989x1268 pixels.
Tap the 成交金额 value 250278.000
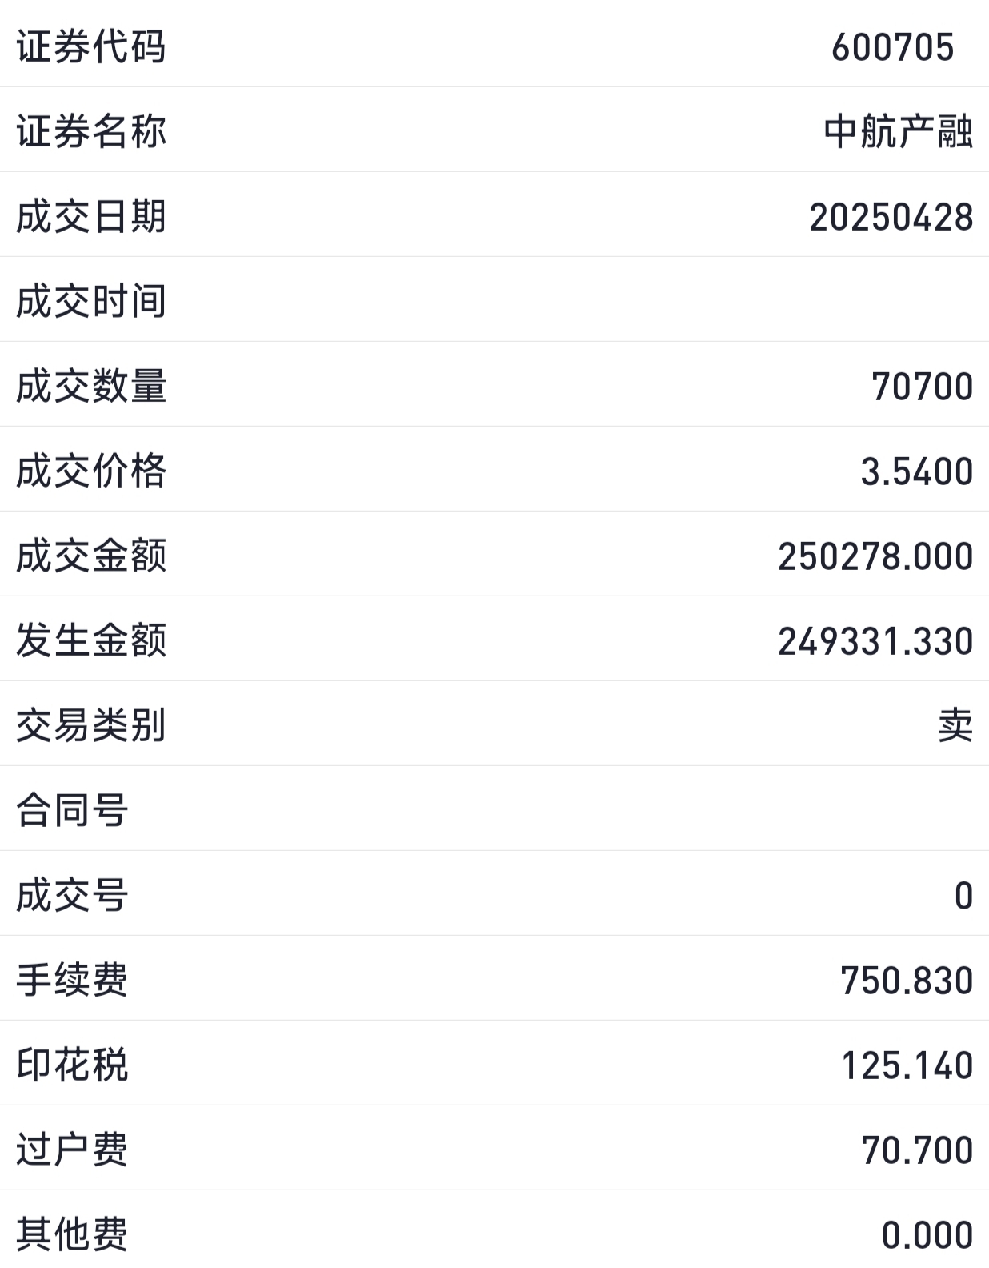pos(875,556)
